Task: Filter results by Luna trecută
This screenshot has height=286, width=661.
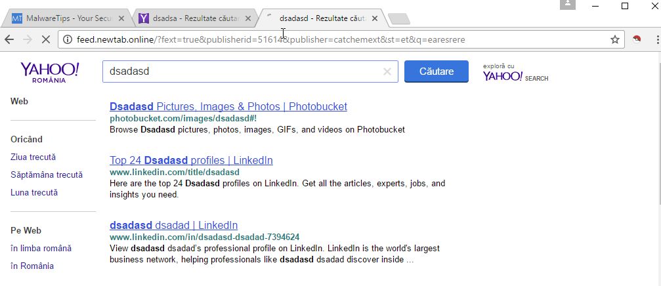Action: click(34, 192)
